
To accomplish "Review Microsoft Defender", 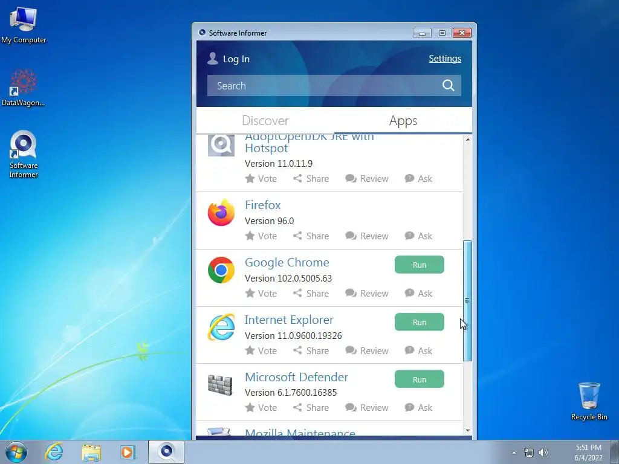I will [x=367, y=408].
